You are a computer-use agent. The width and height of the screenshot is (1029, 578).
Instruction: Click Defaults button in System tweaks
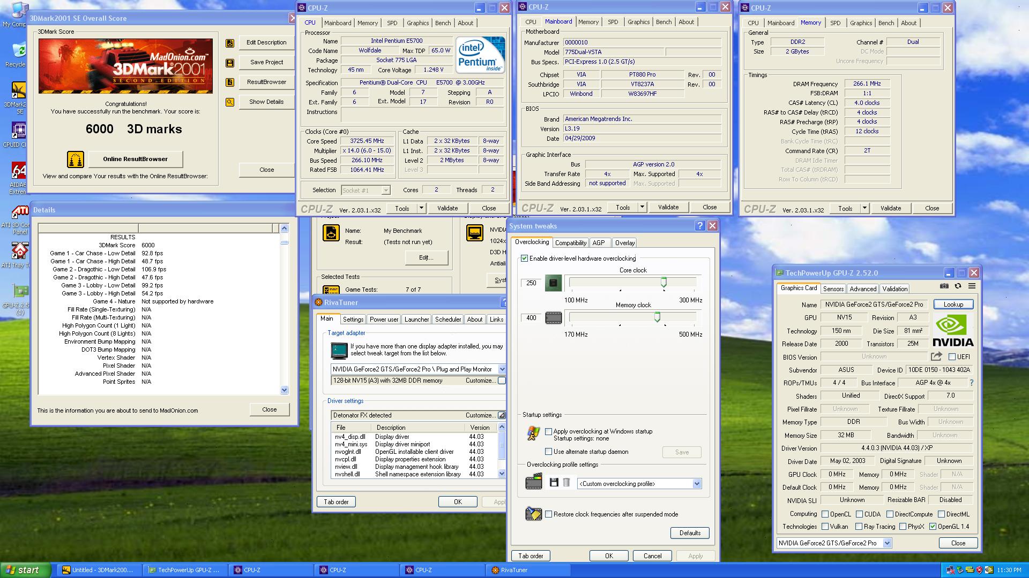(690, 533)
